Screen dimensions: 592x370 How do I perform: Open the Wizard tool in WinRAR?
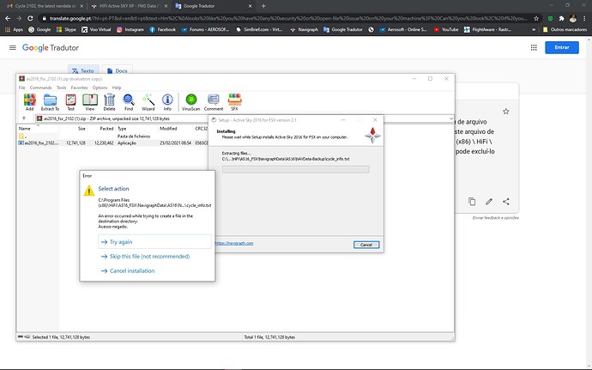pyautogui.click(x=148, y=102)
